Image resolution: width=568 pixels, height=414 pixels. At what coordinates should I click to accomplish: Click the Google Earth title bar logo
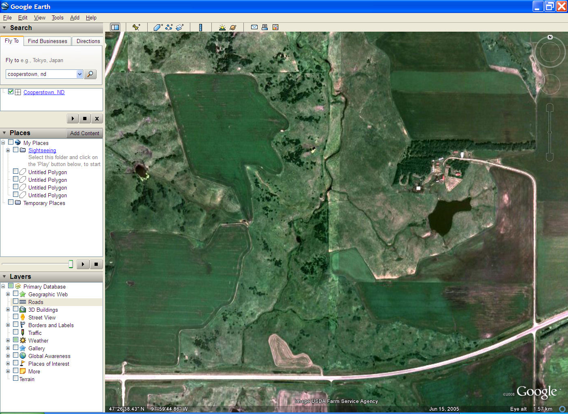point(5,6)
